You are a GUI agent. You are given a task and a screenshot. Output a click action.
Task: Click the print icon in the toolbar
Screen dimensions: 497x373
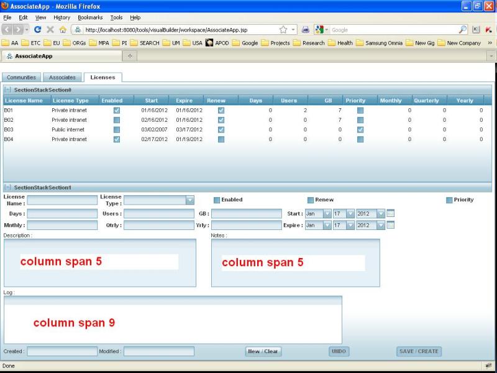click(x=306, y=29)
